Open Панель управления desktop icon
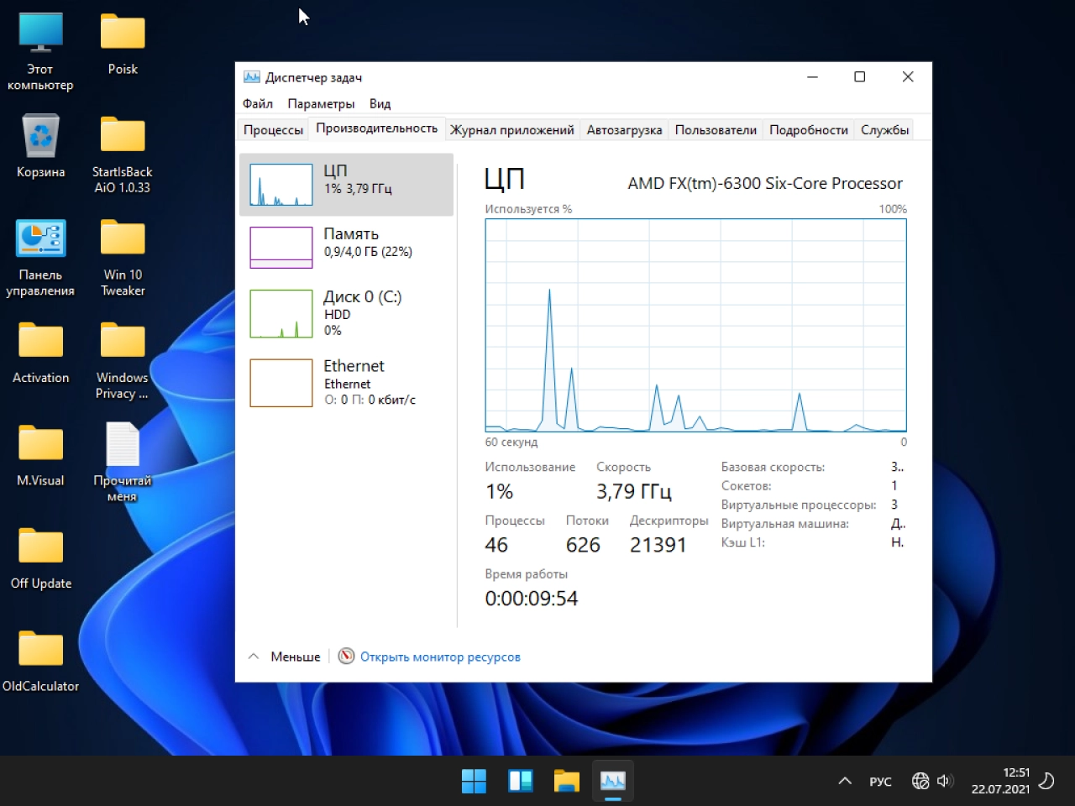1075x806 pixels. click(40, 257)
